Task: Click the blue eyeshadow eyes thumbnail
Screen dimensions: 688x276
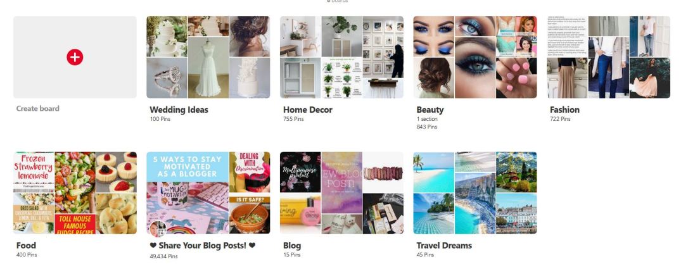Action: click(433, 36)
